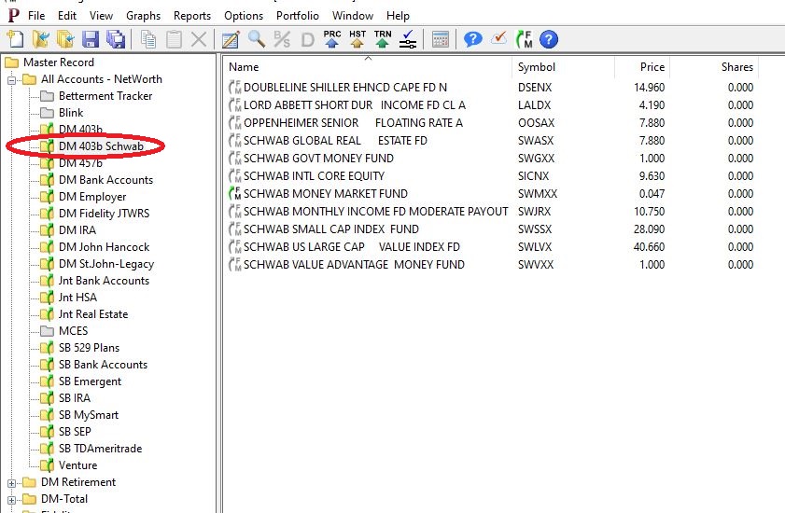785x513 pixels.
Task: Click the HST history update icon
Action: tap(357, 39)
